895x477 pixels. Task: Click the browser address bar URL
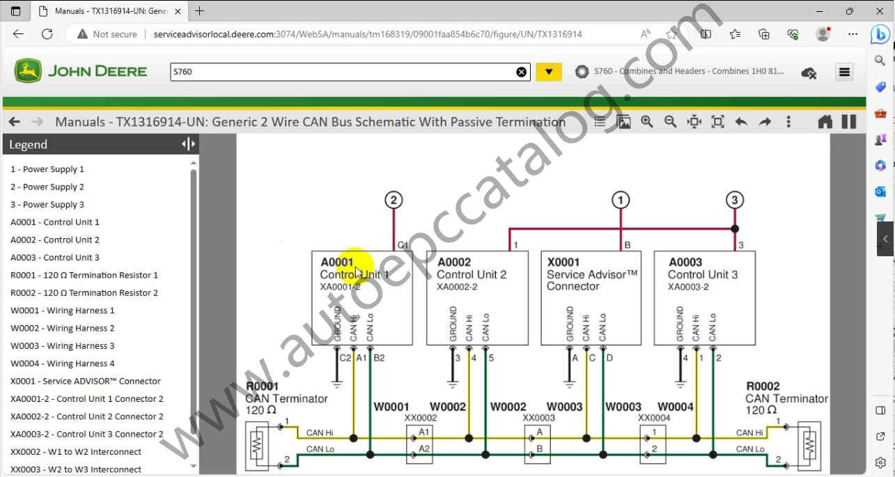[368, 34]
